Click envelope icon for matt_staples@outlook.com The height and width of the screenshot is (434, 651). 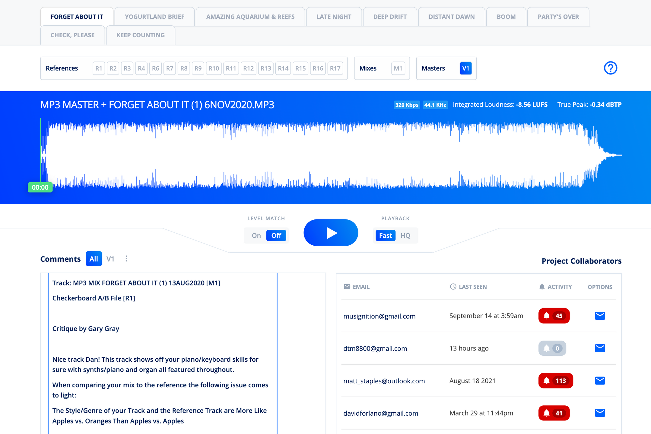pyautogui.click(x=600, y=381)
